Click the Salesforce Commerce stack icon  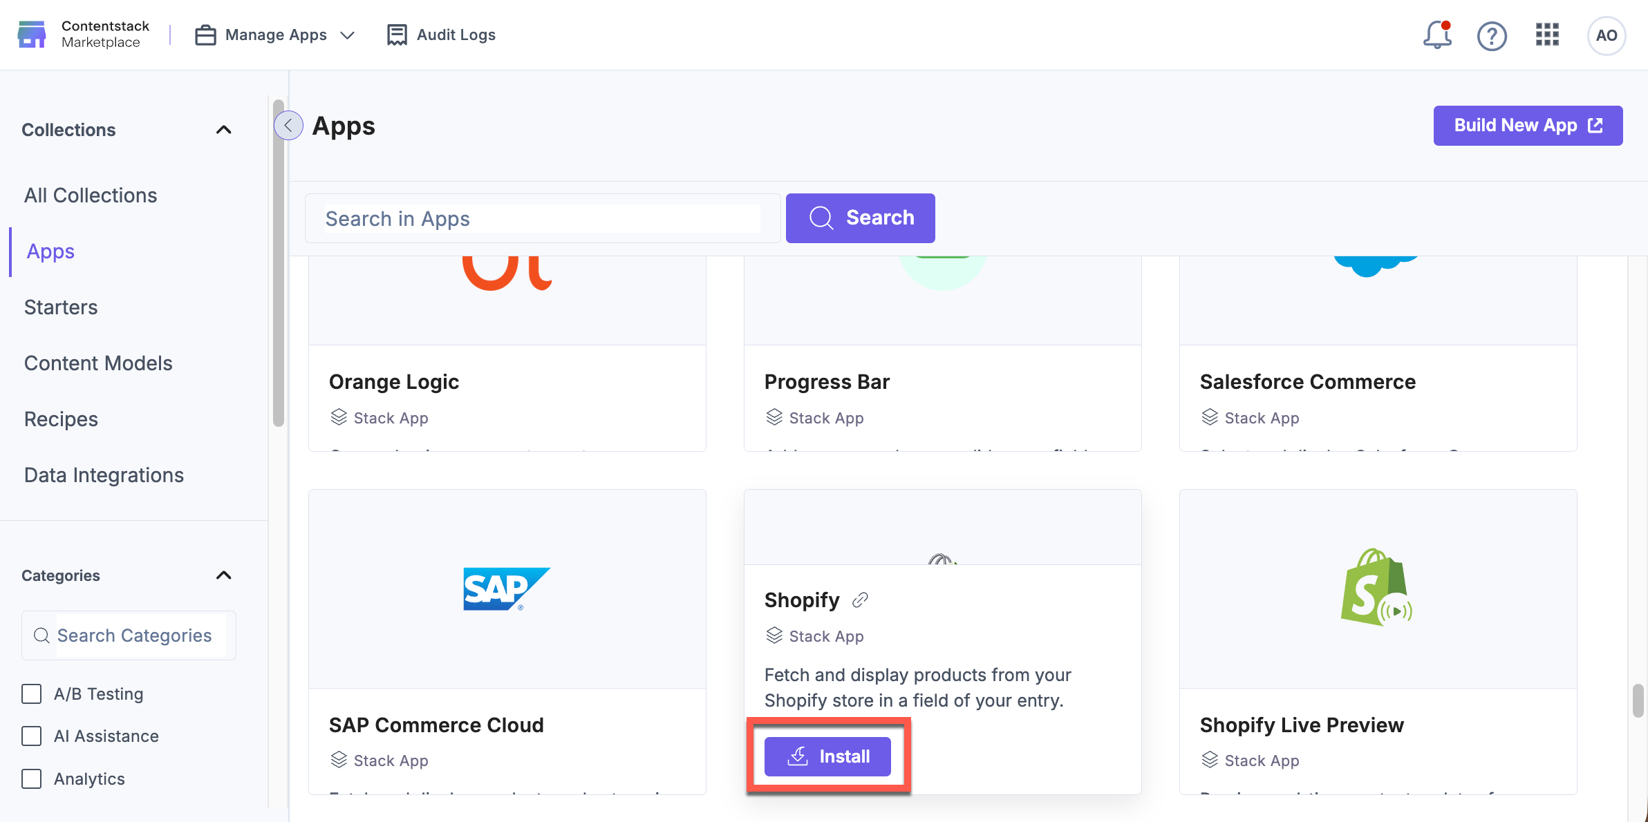[1210, 417]
